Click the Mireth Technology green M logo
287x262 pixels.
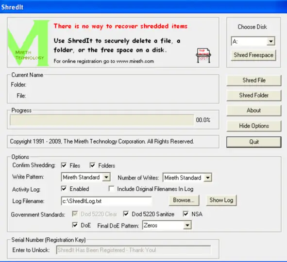tap(29, 43)
